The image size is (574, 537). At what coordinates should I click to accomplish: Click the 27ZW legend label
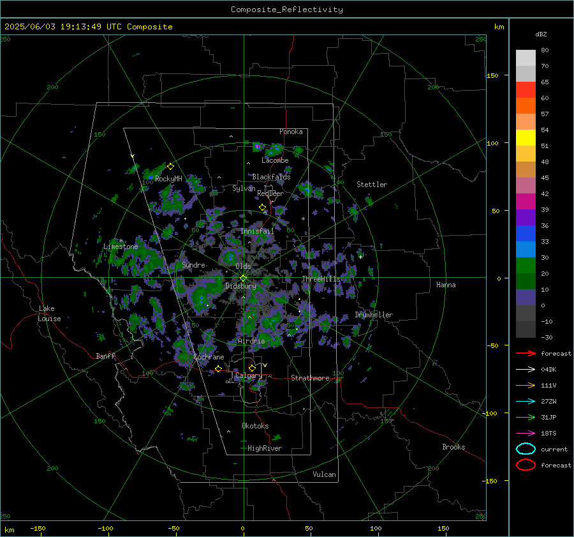click(548, 402)
